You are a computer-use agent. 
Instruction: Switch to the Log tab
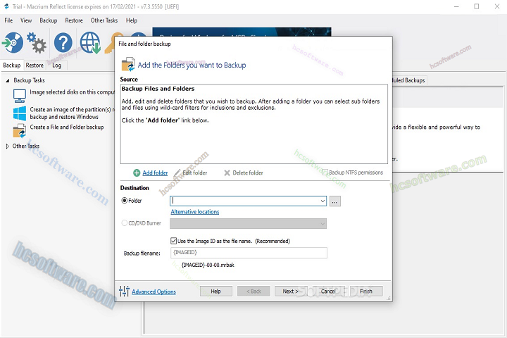[57, 65]
